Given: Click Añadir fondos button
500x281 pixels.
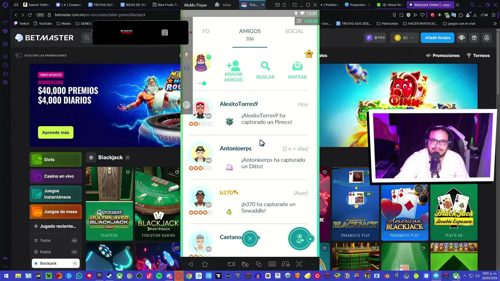Looking at the screenshot, I should [437, 38].
